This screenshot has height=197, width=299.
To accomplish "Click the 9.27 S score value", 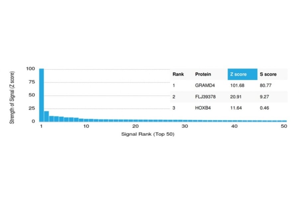I will (264, 97).
